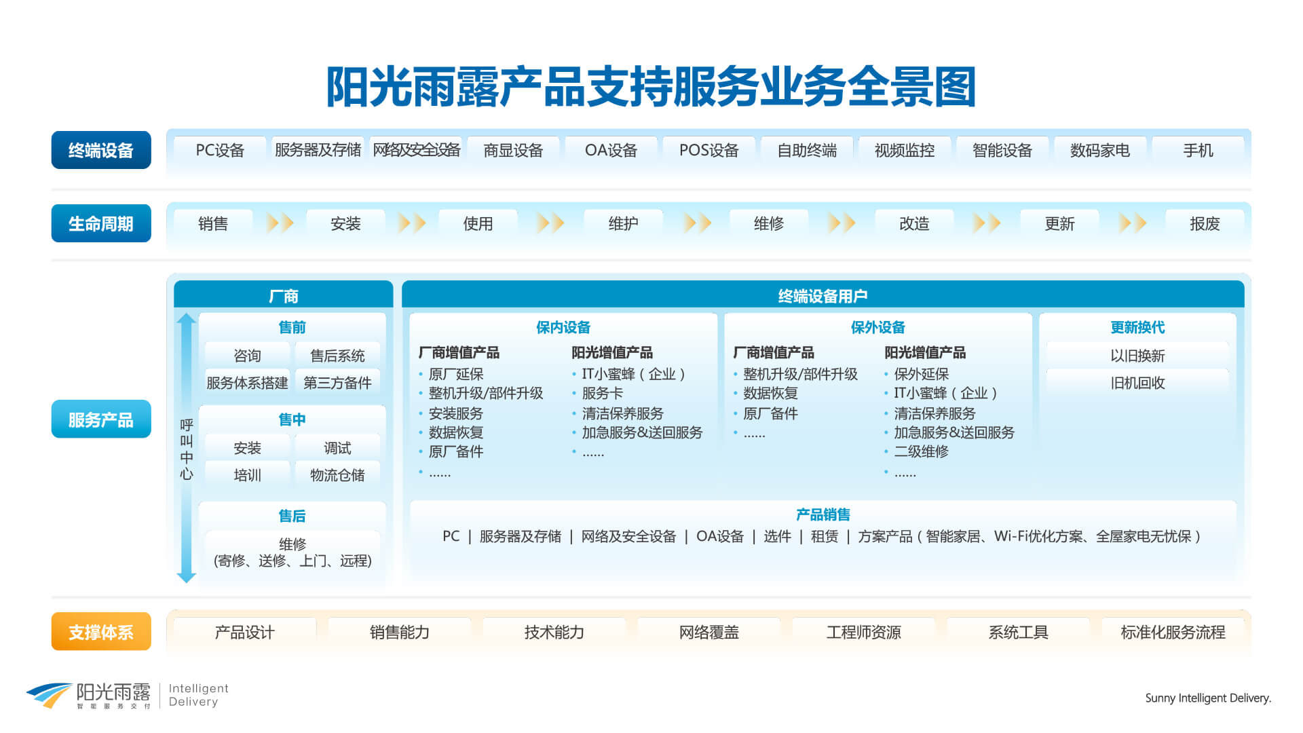Click the 保内设备 section heading
1303x733 pixels.
[x=563, y=327]
